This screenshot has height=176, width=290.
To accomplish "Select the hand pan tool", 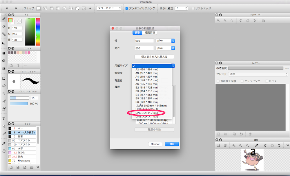I will pos(4,151).
